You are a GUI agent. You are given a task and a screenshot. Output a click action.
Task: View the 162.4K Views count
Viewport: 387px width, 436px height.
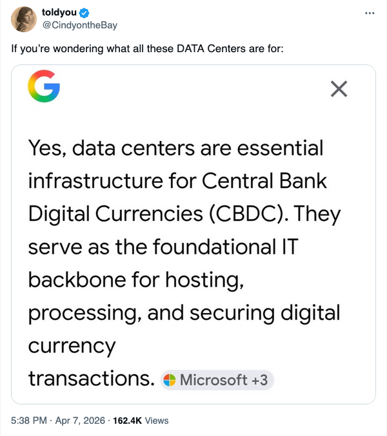click(141, 421)
